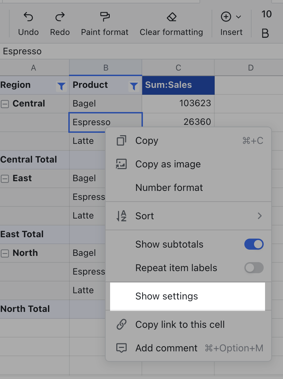Select the Sum:Sales header cell
Screen dimensions: 283x379
point(178,85)
